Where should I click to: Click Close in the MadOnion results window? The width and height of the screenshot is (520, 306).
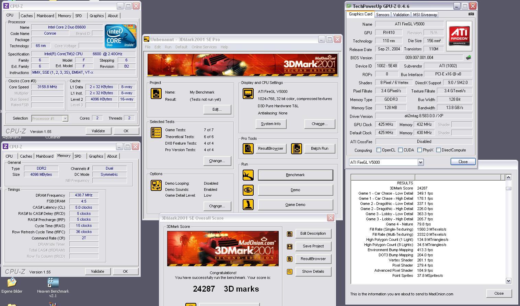(x=499, y=293)
